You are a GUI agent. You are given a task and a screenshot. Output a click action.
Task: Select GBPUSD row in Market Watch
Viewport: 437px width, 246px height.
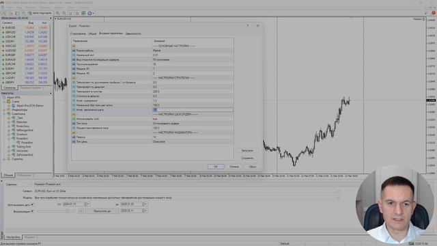pos(26,32)
